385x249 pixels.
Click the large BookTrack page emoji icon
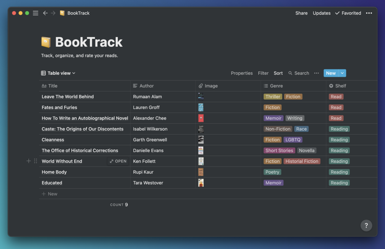coord(46,42)
